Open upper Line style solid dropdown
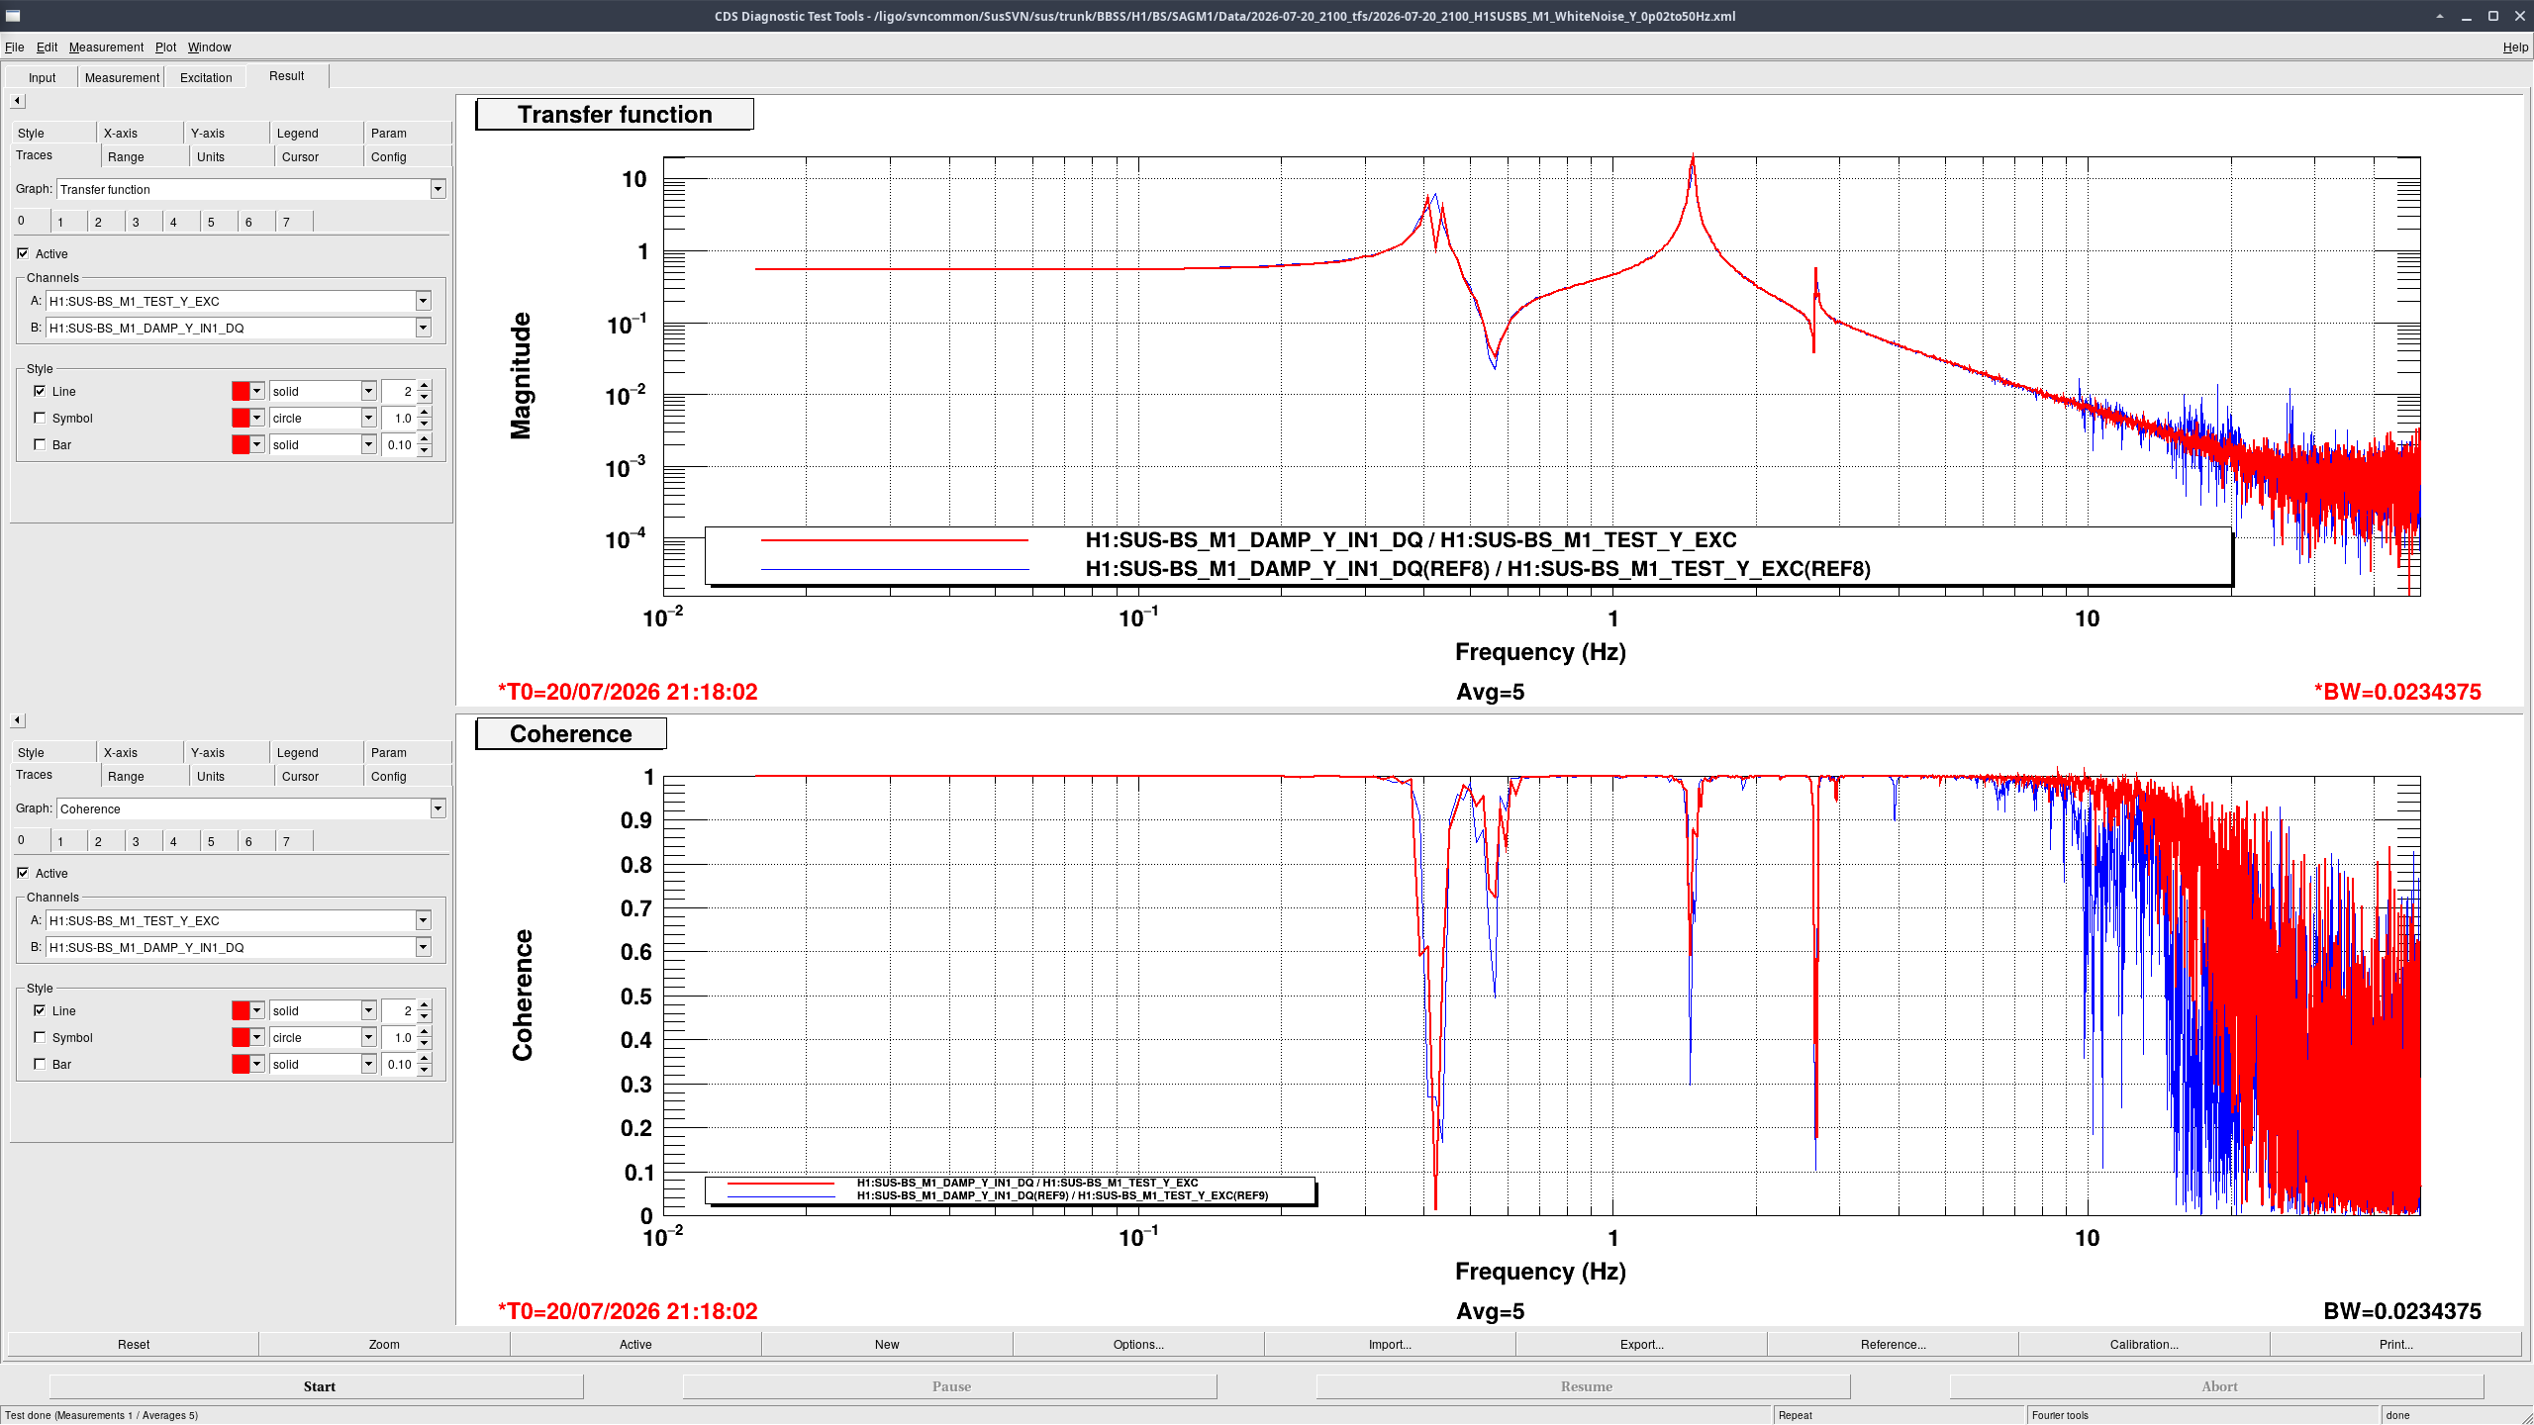 [368, 391]
